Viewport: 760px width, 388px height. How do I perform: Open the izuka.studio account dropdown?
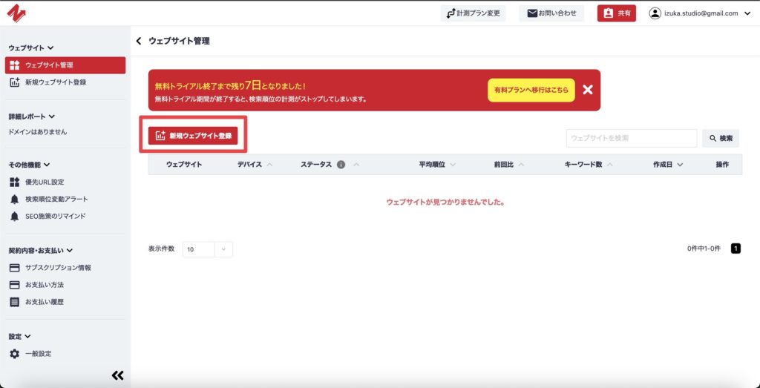click(700, 13)
